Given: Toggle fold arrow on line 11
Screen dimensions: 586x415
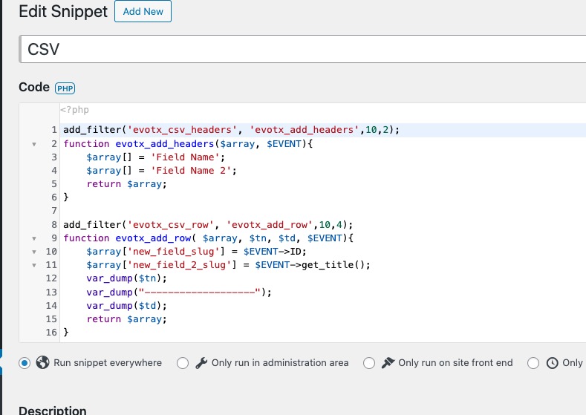Looking at the screenshot, I should (x=34, y=265).
